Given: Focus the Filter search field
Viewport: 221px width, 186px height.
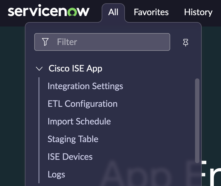Looking at the screenshot, I should [102, 42].
